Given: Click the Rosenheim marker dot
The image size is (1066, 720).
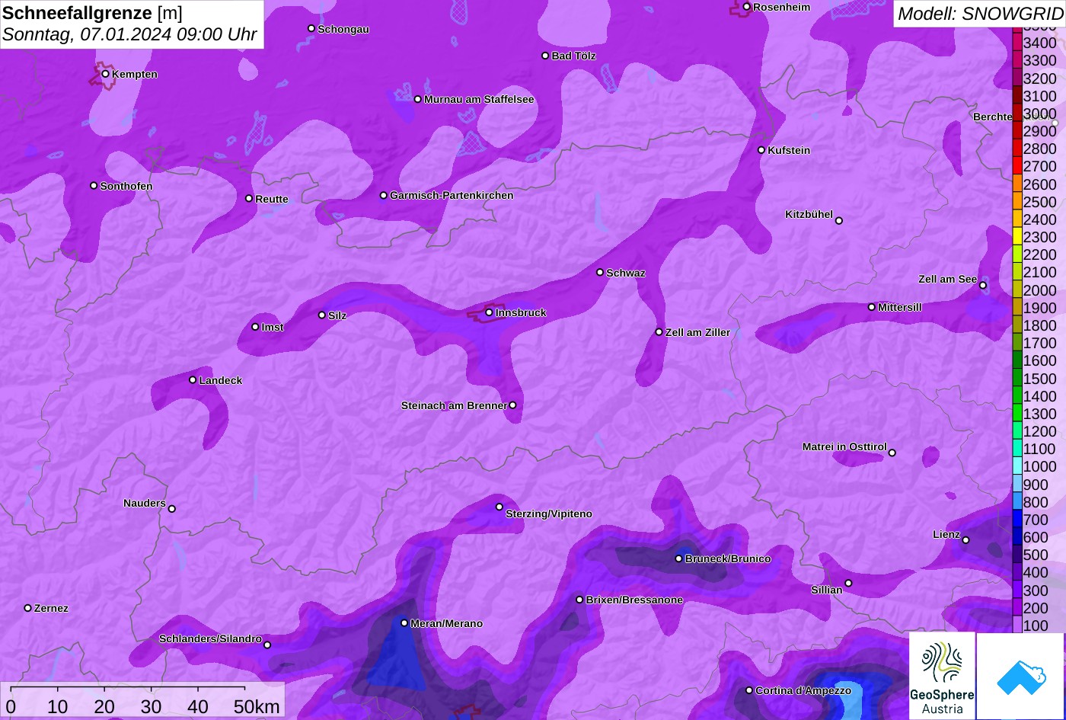Looking at the screenshot, I should 746,7.
